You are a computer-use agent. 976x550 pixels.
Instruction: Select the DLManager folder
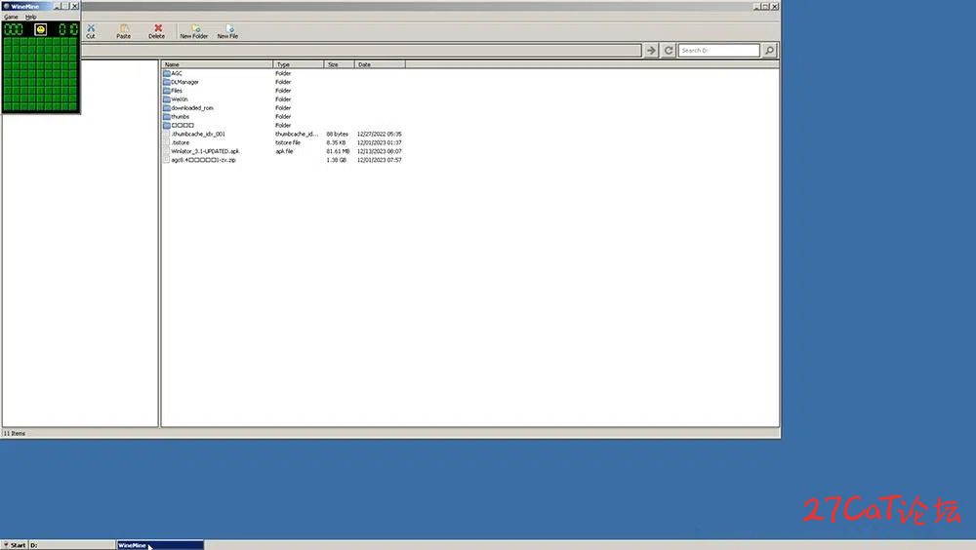click(184, 82)
